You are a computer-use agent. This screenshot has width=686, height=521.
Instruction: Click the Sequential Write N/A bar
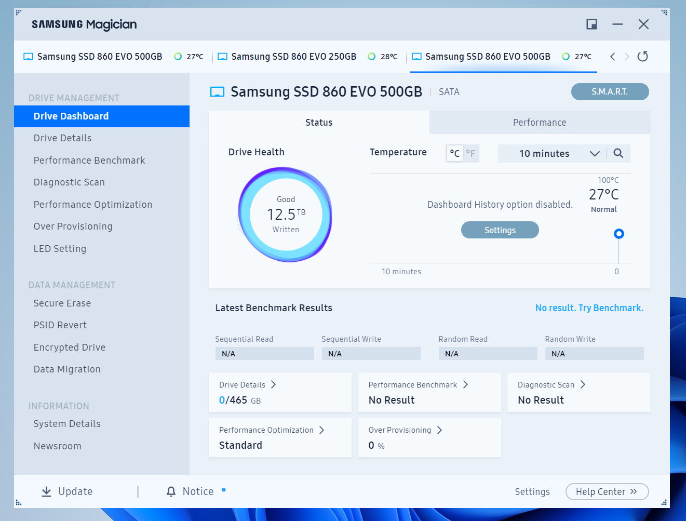coord(371,354)
